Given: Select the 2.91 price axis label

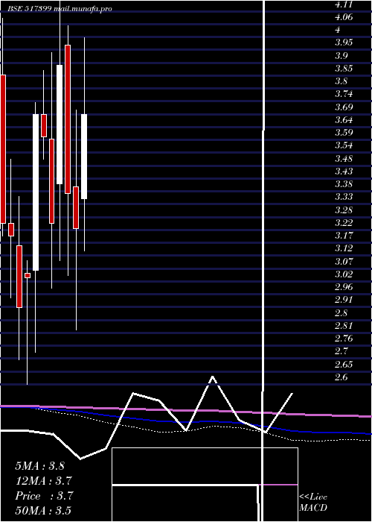Looking at the screenshot, I should point(344,300).
